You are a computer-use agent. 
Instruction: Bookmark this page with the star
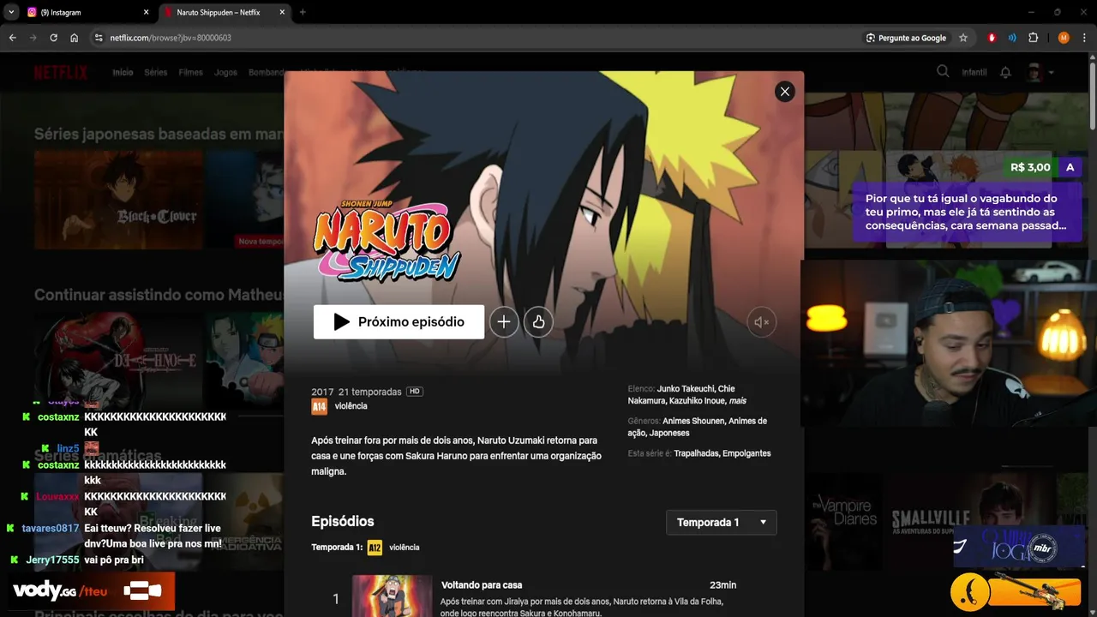coord(963,38)
